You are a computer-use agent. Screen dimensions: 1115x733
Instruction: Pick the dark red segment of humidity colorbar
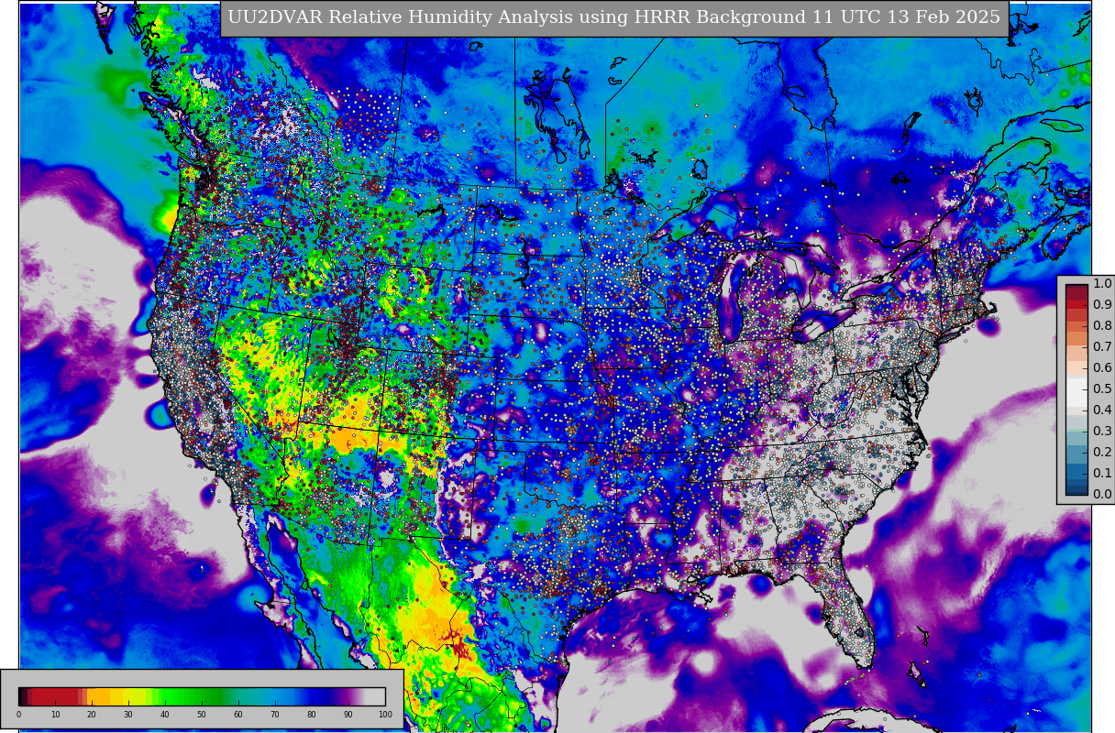(55, 696)
